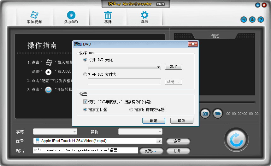Select Search all valid titles (搜索所有有效标题) radio

click(x=131, y=110)
